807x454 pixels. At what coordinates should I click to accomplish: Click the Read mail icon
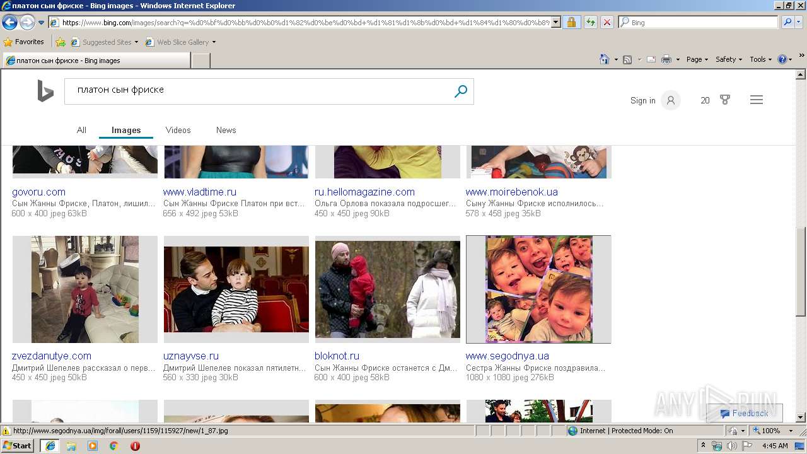point(651,59)
